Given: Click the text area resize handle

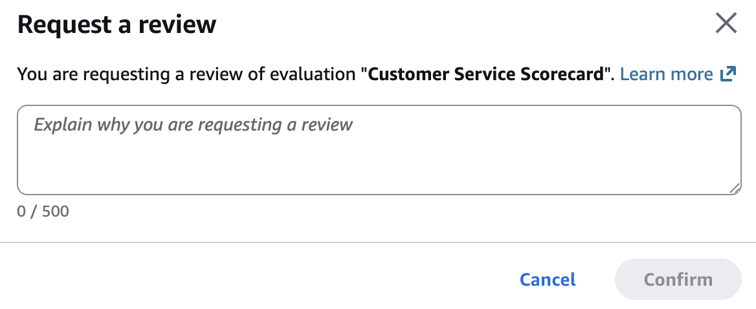Looking at the screenshot, I should click(x=735, y=189).
